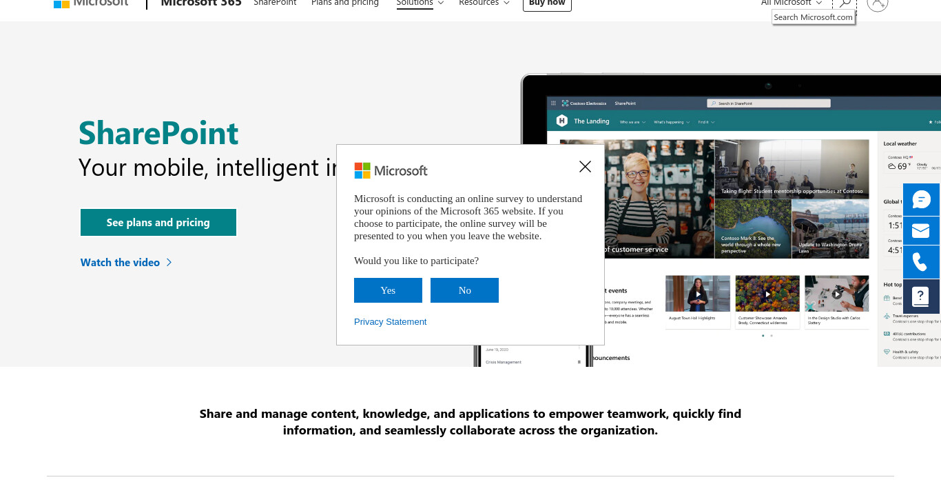Image resolution: width=941 pixels, height=502 pixels.
Task: Click the Search Microsoft.com tooltip
Action: pyautogui.click(x=814, y=17)
